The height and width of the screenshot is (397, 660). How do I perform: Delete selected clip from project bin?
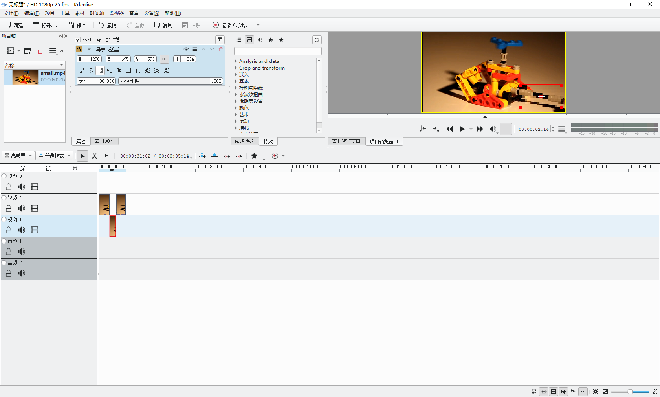pyautogui.click(x=40, y=51)
